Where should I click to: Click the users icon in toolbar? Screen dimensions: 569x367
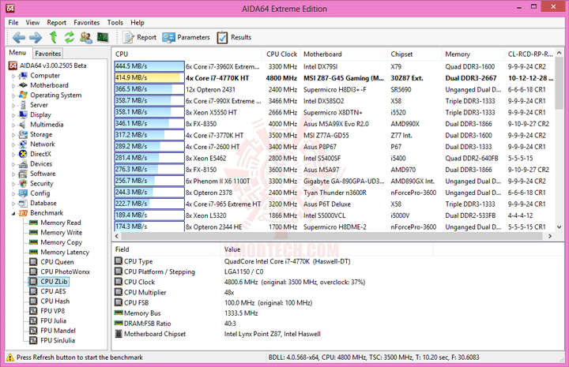(x=86, y=37)
